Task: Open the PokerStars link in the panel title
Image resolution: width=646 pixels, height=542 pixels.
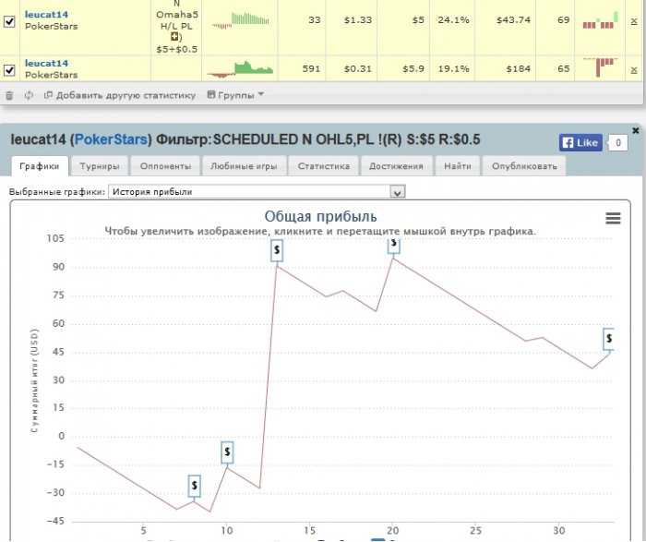Action: [x=111, y=139]
